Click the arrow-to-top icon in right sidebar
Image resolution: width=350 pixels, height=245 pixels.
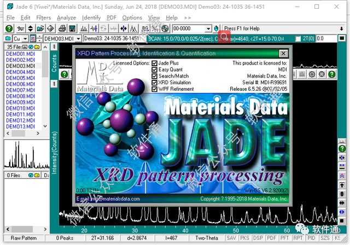pos(342,185)
